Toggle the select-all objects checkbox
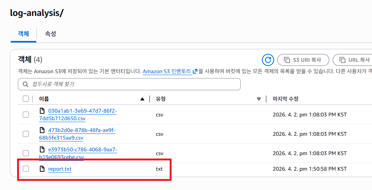 click(x=26, y=99)
